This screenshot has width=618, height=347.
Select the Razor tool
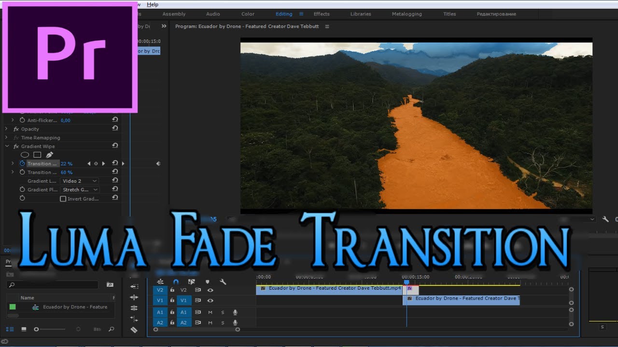click(x=134, y=330)
